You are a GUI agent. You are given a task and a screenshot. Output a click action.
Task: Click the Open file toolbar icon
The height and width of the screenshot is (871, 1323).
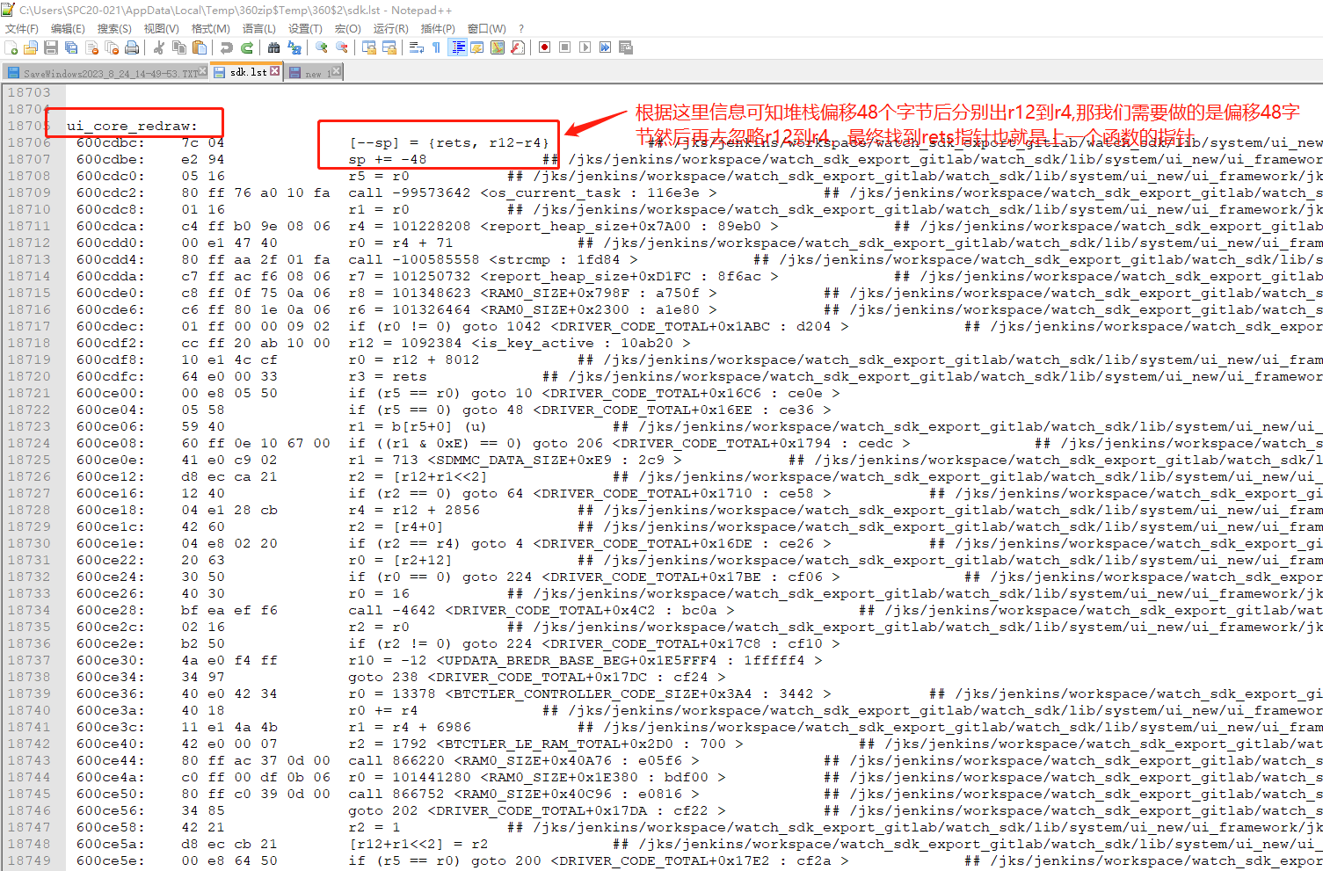31,47
